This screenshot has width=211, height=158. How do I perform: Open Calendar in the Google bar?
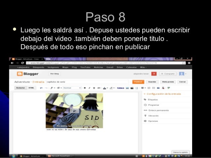[132, 67]
